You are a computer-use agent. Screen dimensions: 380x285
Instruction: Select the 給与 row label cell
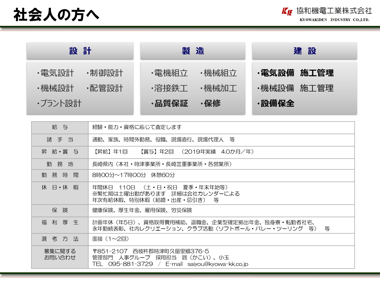coord(60,127)
